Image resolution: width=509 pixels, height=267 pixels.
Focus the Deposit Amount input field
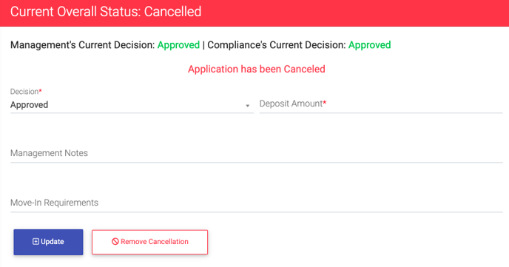coord(381,104)
